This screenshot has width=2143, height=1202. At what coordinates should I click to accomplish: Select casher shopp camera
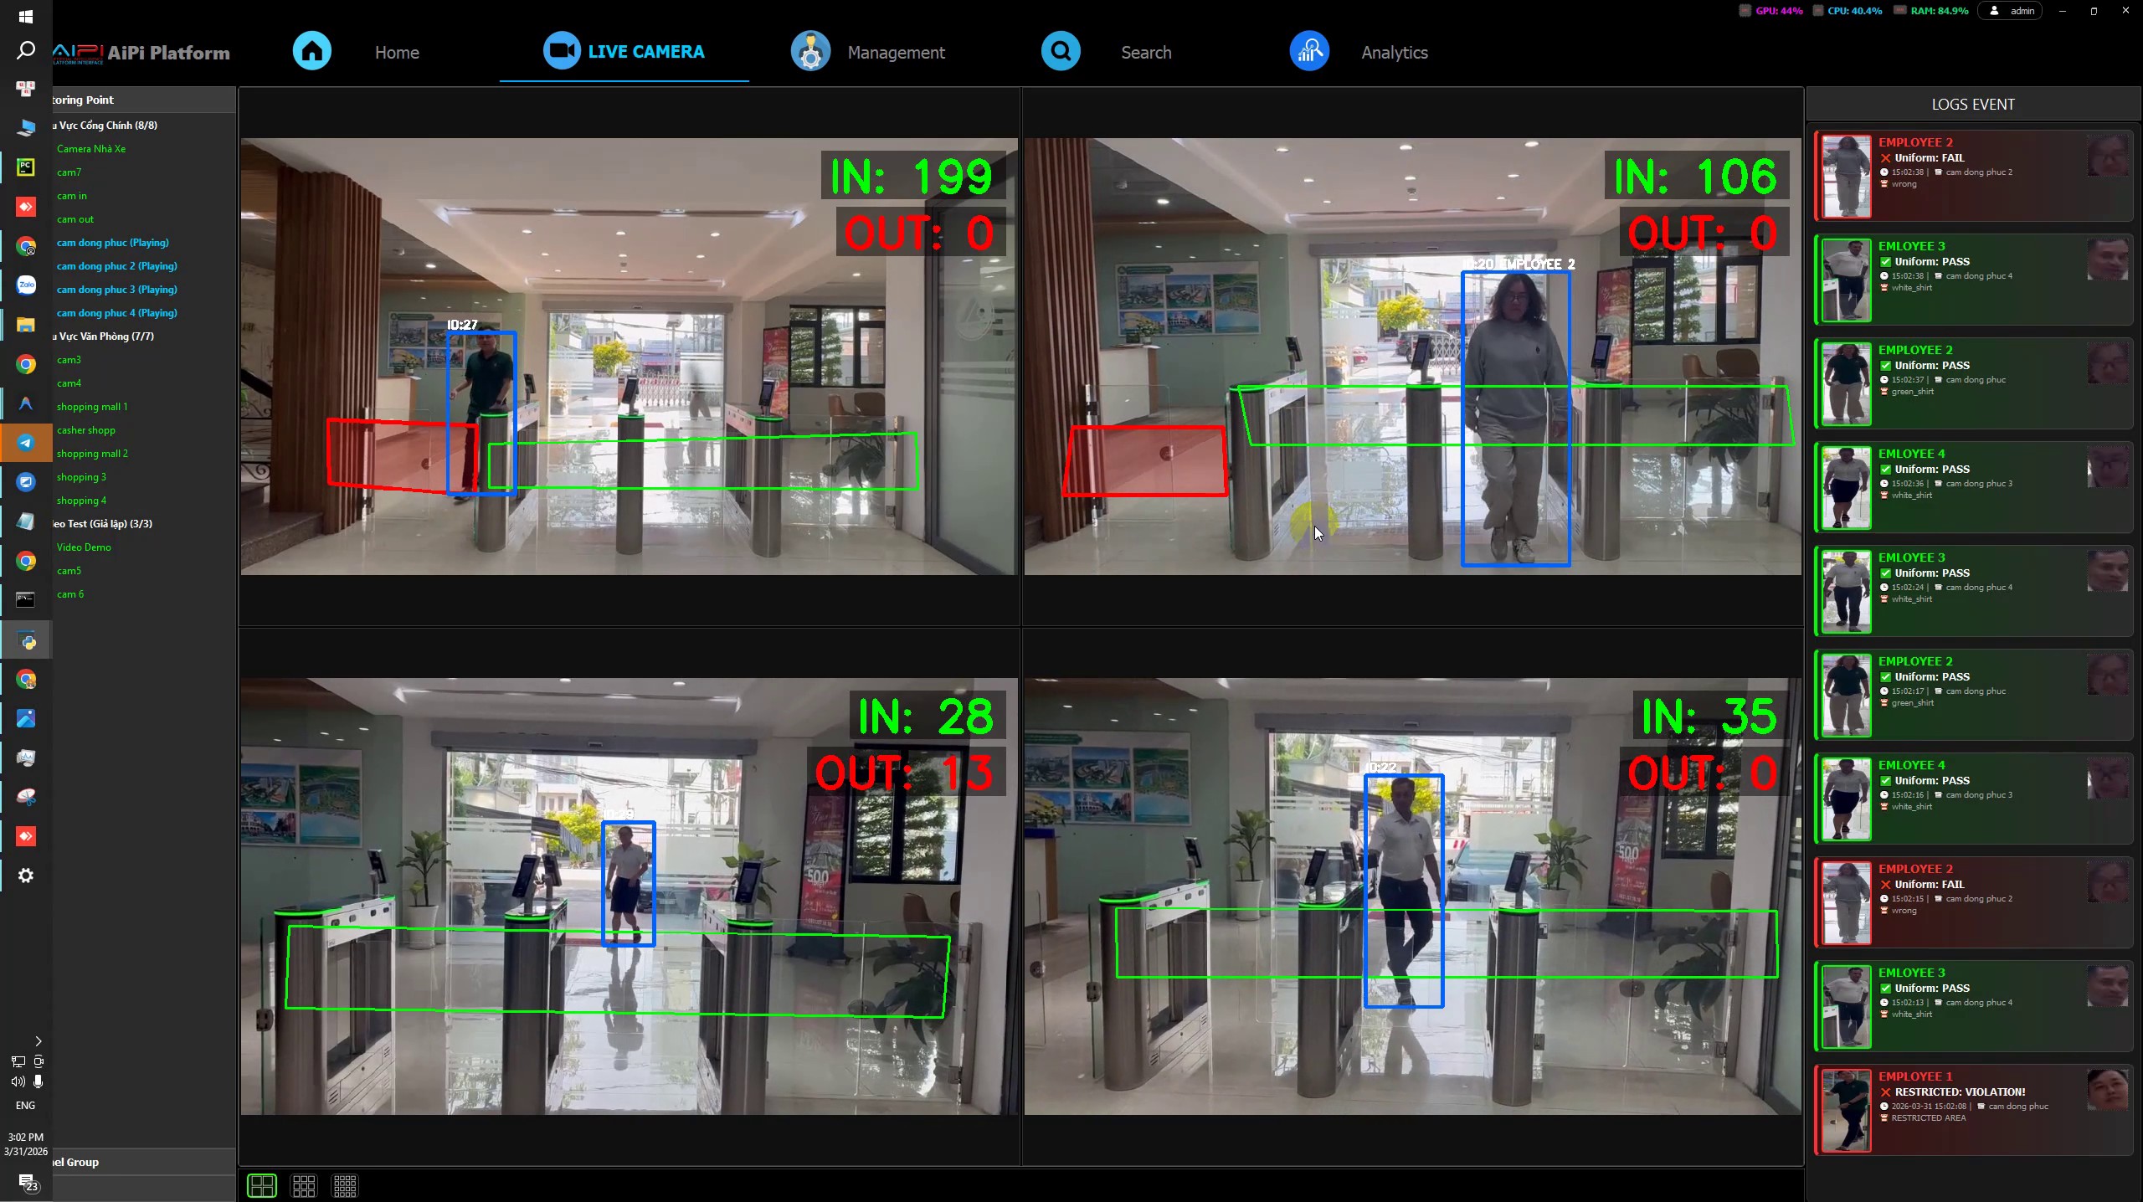pos(86,429)
